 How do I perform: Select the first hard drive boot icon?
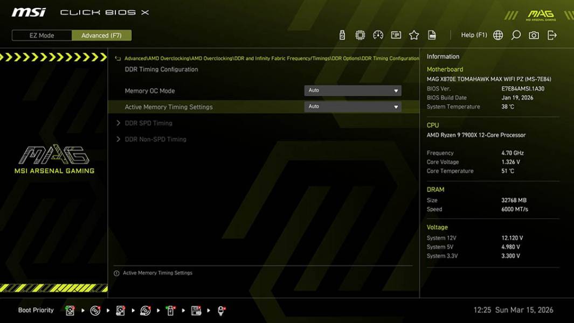pos(70,310)
